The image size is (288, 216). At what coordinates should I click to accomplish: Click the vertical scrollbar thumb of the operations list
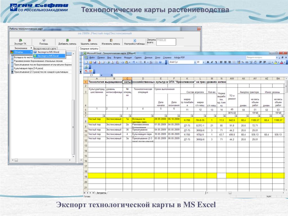pyautogui.click(x=73, y=127)
